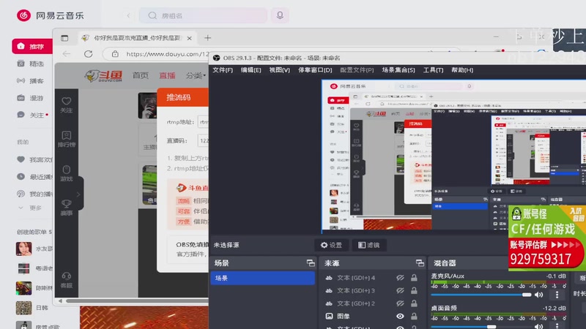586x329 pixels.
Task: Expand the Douyu 分类 dropdown
Action: point(196,75)
